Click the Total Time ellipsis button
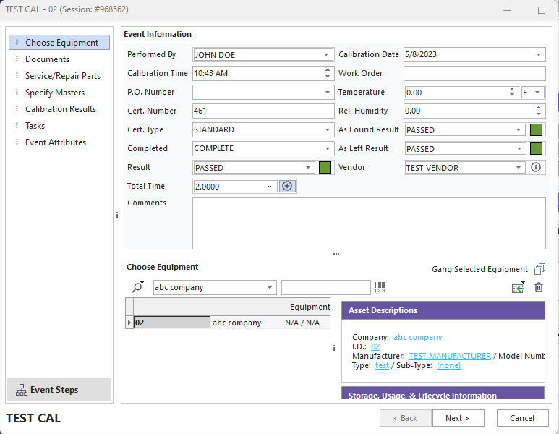 tap(271, 186)
